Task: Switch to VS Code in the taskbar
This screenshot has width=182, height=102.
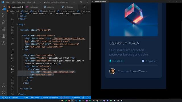Action: [x=76, y=101]
